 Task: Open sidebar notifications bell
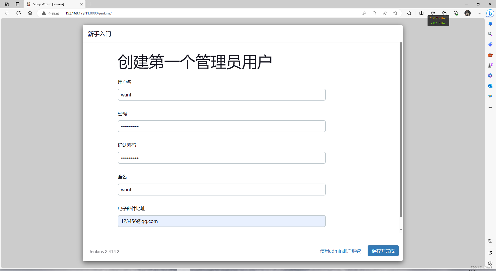tap(490, 24)
